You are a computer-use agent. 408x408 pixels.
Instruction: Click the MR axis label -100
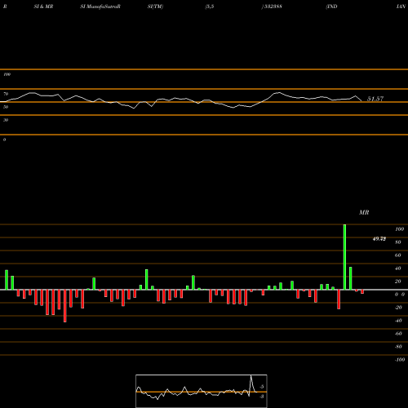coord(400,360)
